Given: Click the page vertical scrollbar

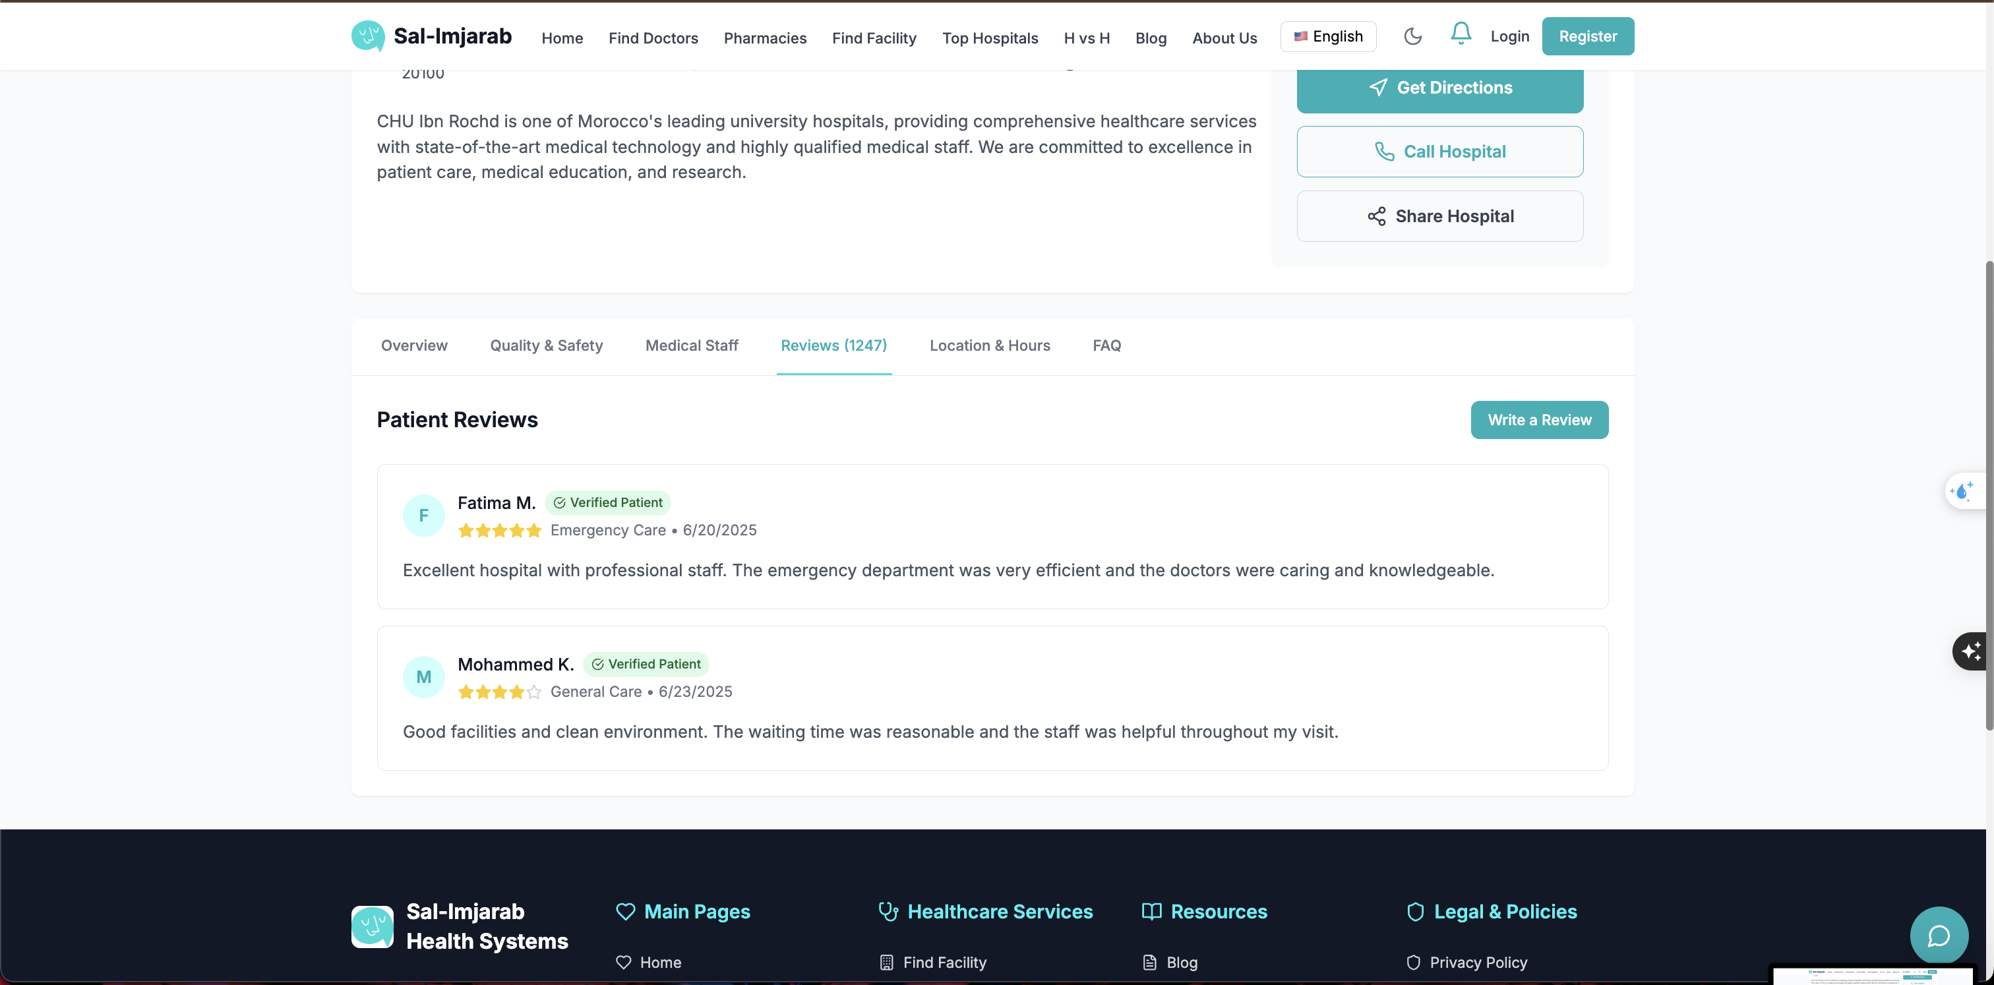Looking at the screenshot, I should coord(1989,495).
